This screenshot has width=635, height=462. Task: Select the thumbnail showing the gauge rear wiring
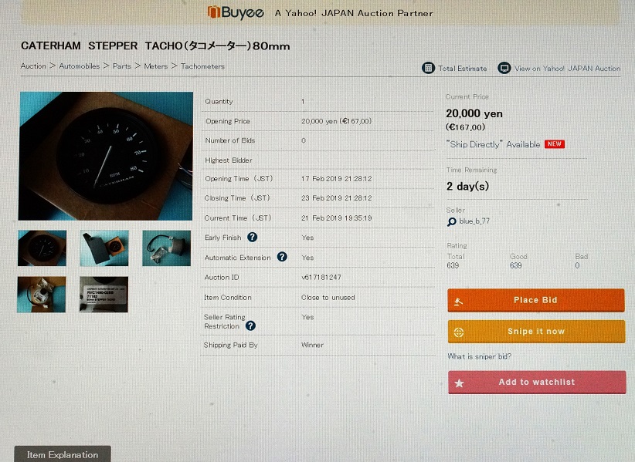[166, 248]
